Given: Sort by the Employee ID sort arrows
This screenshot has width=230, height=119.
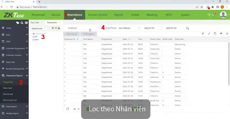Looking at the screenshot, I should tap(77, 39).
